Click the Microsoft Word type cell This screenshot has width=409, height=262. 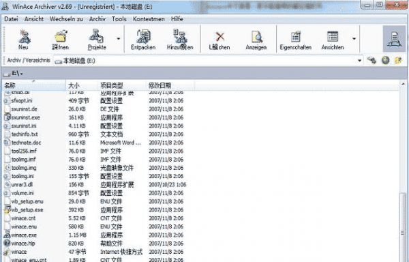(121, 143)
